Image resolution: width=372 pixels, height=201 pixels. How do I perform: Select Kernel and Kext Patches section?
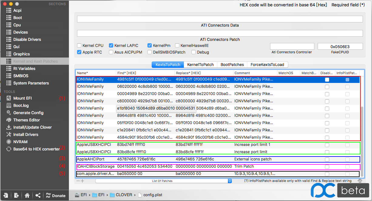click(35, 61)
